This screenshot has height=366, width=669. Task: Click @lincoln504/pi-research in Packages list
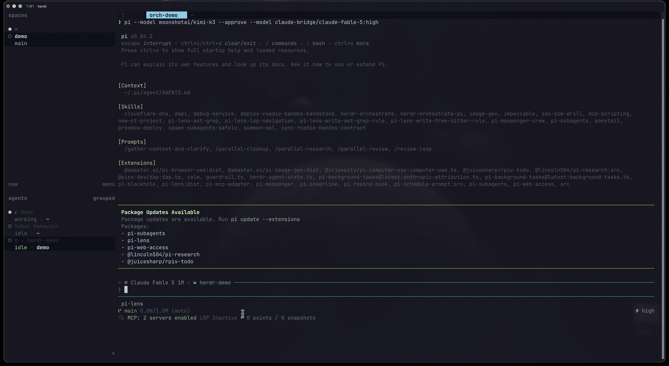[x=164, y=254]
